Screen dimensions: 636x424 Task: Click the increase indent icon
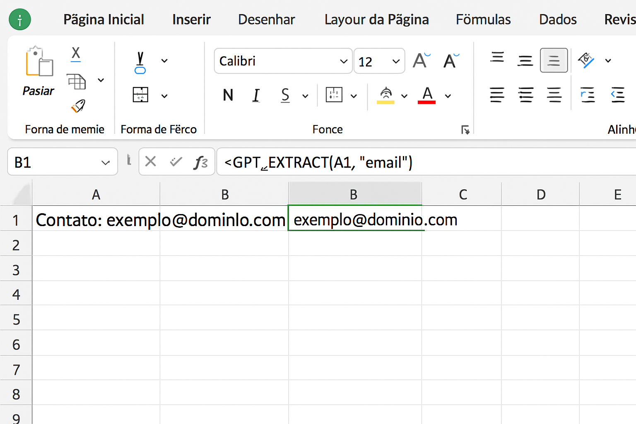point(618,95)
